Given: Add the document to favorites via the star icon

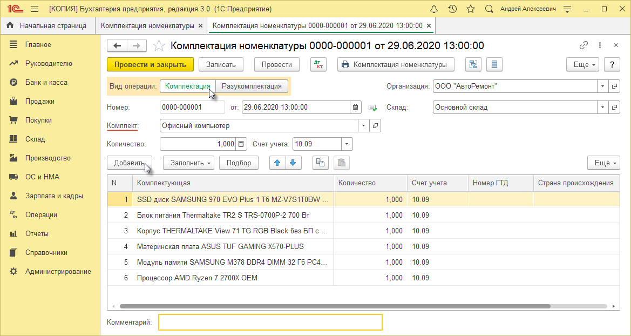Looking at the screenshot, I should [159, 46].
